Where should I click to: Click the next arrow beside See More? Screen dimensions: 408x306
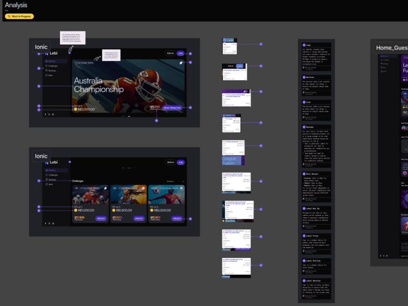[184, 182]
